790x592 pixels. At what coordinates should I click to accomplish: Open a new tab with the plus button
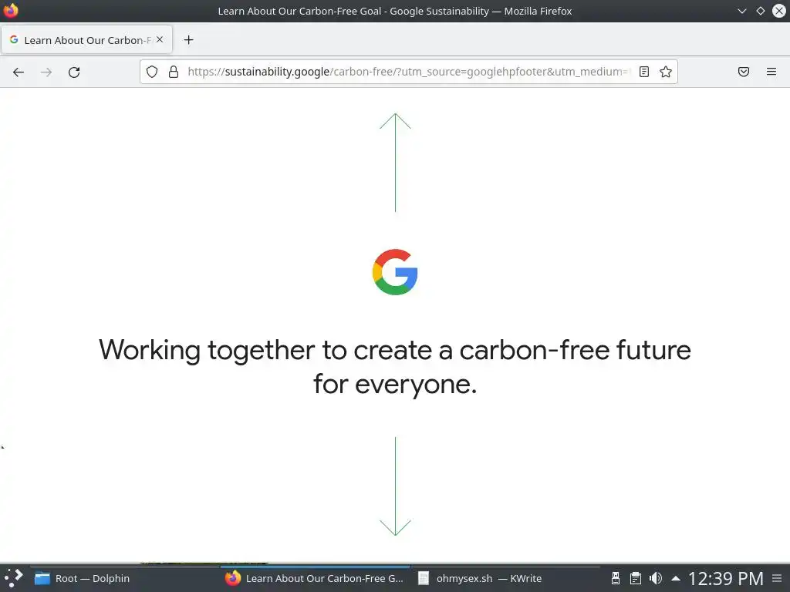pyautogui.click(x=188, y=40)
